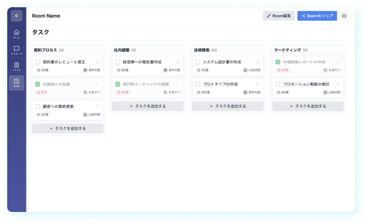Click the share icon in Roomをシェア
This screenshot has width=367, height=224.
303,16
